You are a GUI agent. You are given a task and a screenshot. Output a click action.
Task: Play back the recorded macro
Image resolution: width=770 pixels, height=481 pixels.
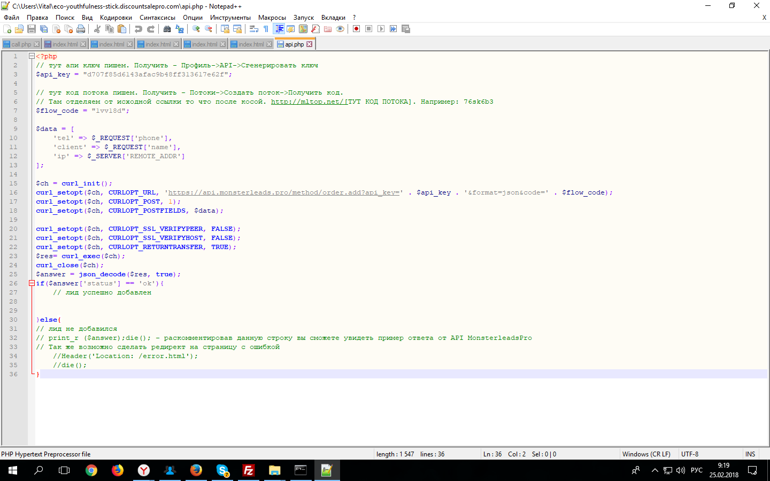pyautogui.click(x=381, y=29)
